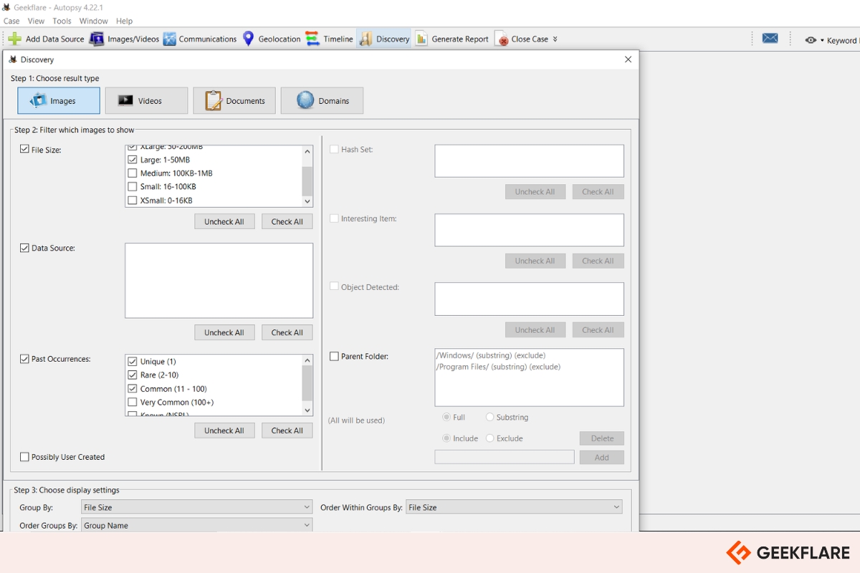Uncheck Rare (2-10) occurrence option

pyautogui.click(x=132, y=375)
